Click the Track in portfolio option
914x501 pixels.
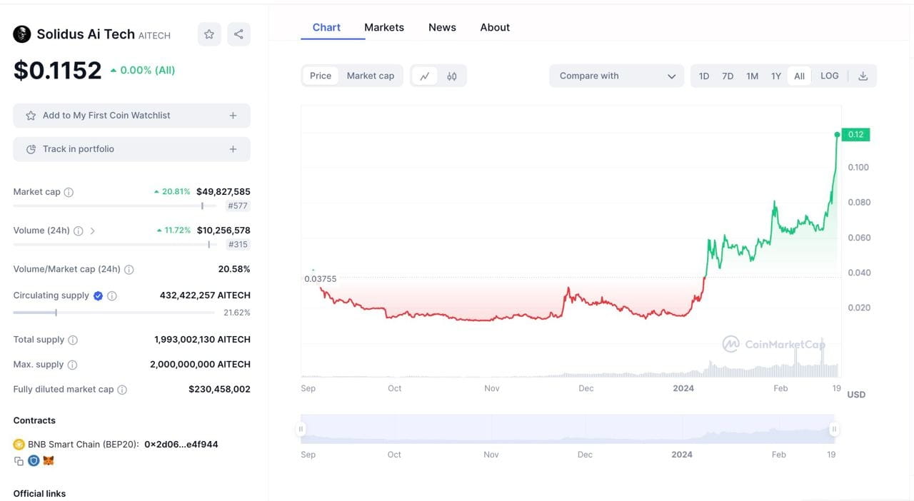click(131, 149)
